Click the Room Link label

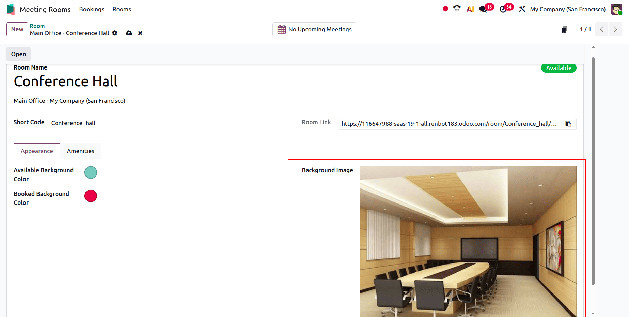tap(316, 122)
